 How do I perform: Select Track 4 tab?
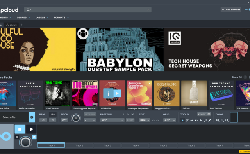[x=135, y=145]
